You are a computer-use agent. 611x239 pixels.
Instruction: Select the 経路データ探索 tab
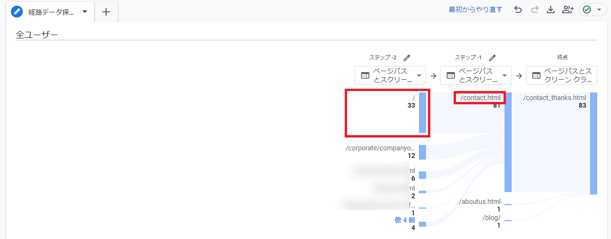point(51,12)
